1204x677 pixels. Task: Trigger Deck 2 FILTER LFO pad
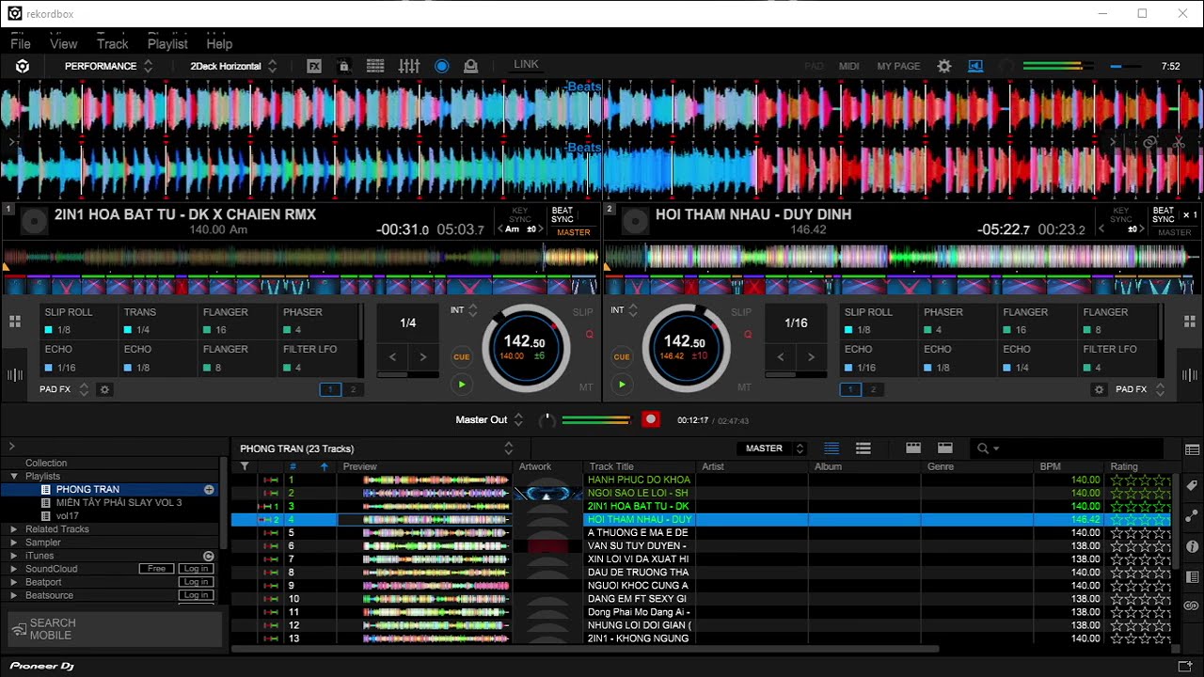click(1118, 357)
